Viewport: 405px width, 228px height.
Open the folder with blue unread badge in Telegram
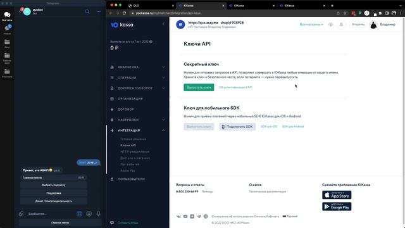tap(7, 30)
